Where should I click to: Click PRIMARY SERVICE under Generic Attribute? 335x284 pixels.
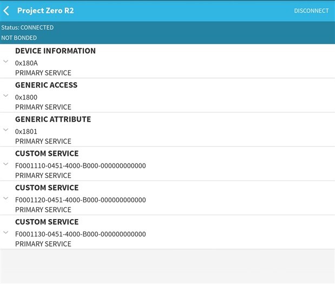click(43, 141)
